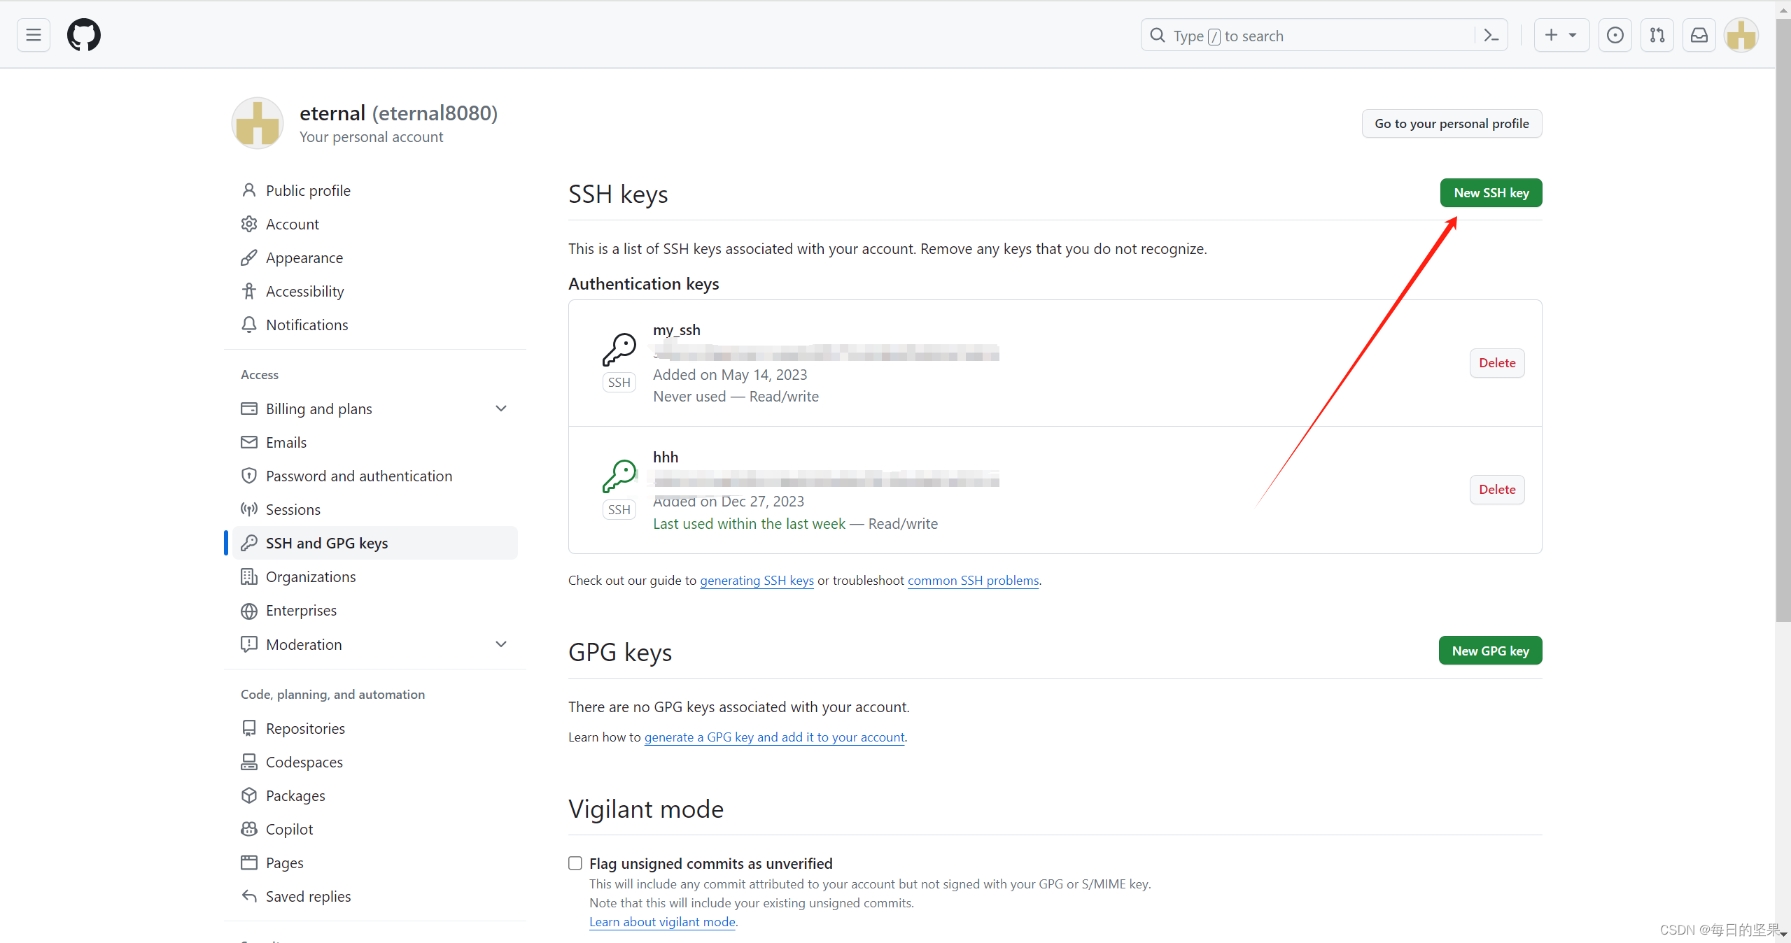Viewport: 1791px width, 943px height.
Task: Open the notifications inbox icon
Action: (x=1699, y=35)
